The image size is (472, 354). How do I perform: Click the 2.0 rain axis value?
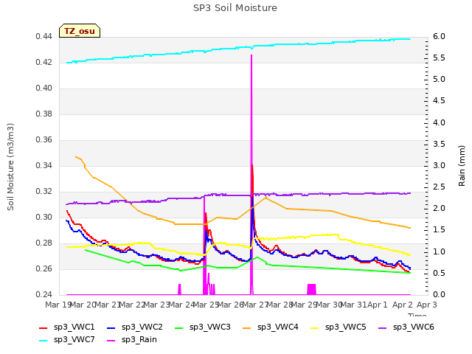pos(440,209)
